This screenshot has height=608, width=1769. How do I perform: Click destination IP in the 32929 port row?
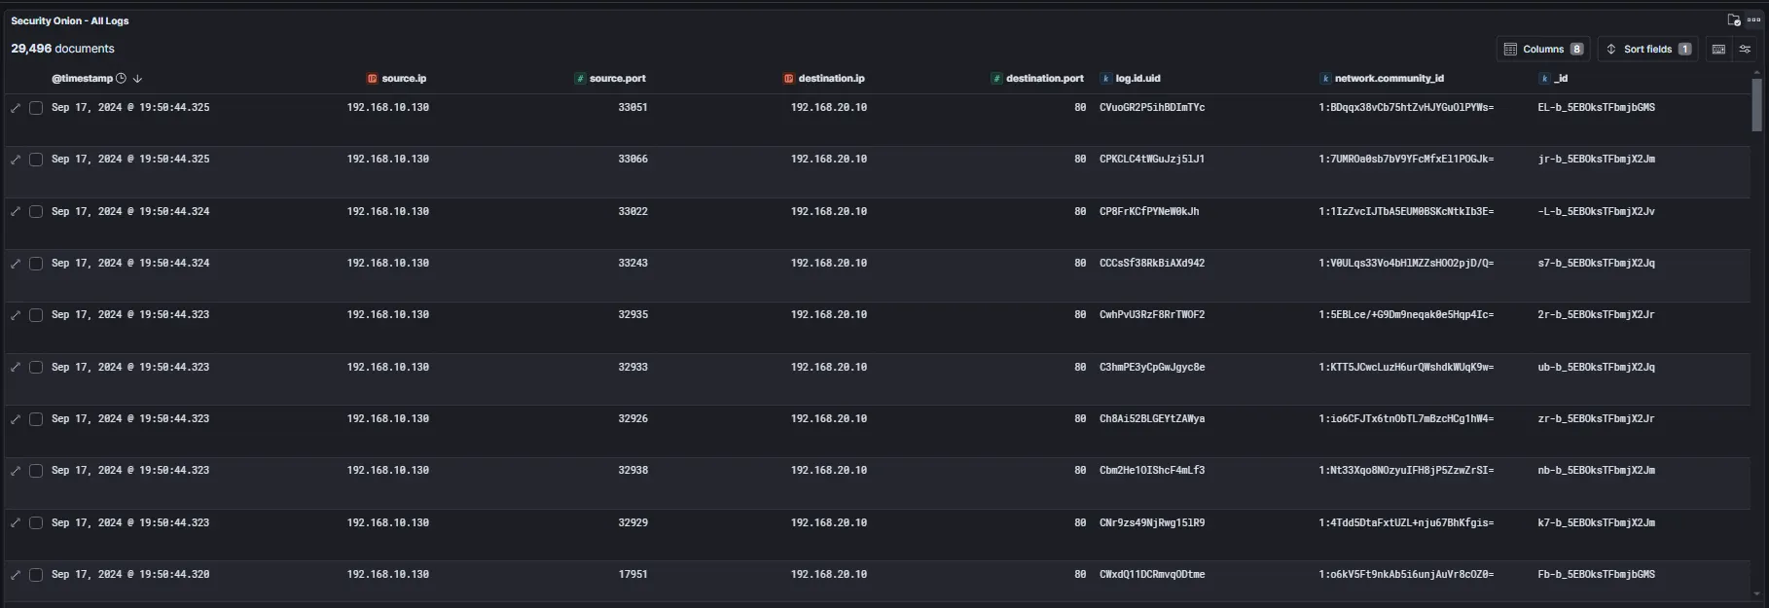pyautogui.click(x=828, y=523)
